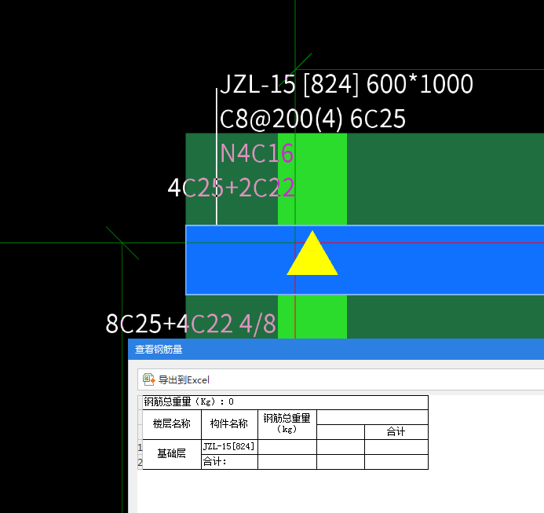Screen dimensions: 544x513
Task: Click table row number 1
Action: click(141, 447)
